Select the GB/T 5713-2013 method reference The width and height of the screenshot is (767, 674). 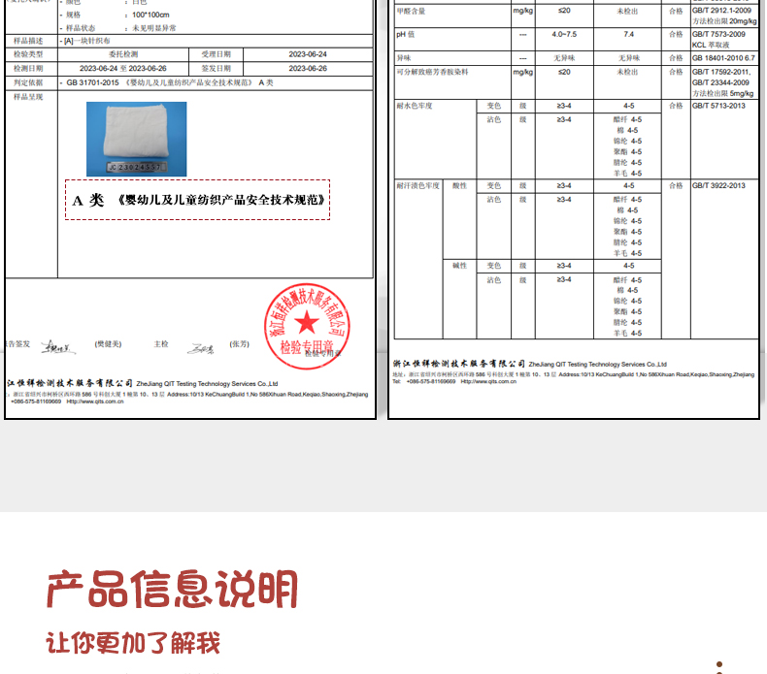click(718, 106)
